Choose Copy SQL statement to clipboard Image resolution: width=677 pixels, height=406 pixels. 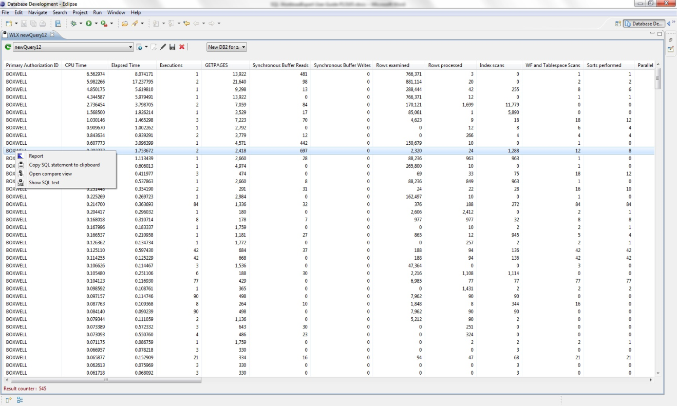point(64,165)
